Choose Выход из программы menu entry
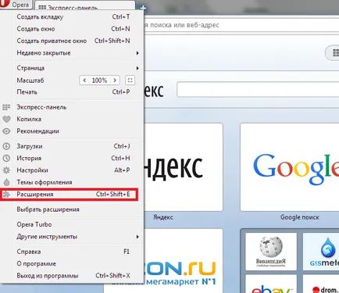 point(72,276)
